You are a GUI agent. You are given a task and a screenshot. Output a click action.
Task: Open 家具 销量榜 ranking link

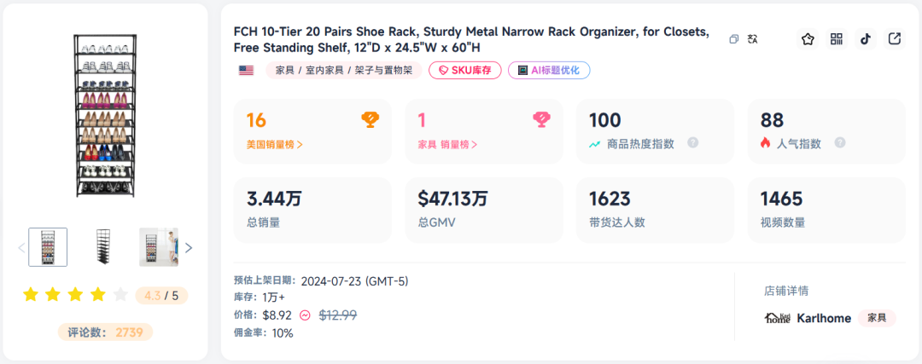[x=446, y=144]
